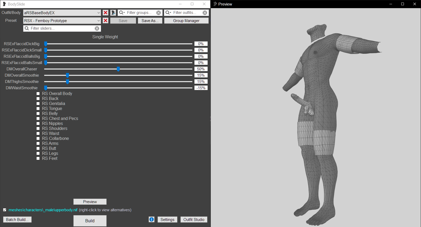Uncheck the upperbody.nif output path checkbox
The image size is (421, 227).
pyautogui.click(x=4, y=210)
